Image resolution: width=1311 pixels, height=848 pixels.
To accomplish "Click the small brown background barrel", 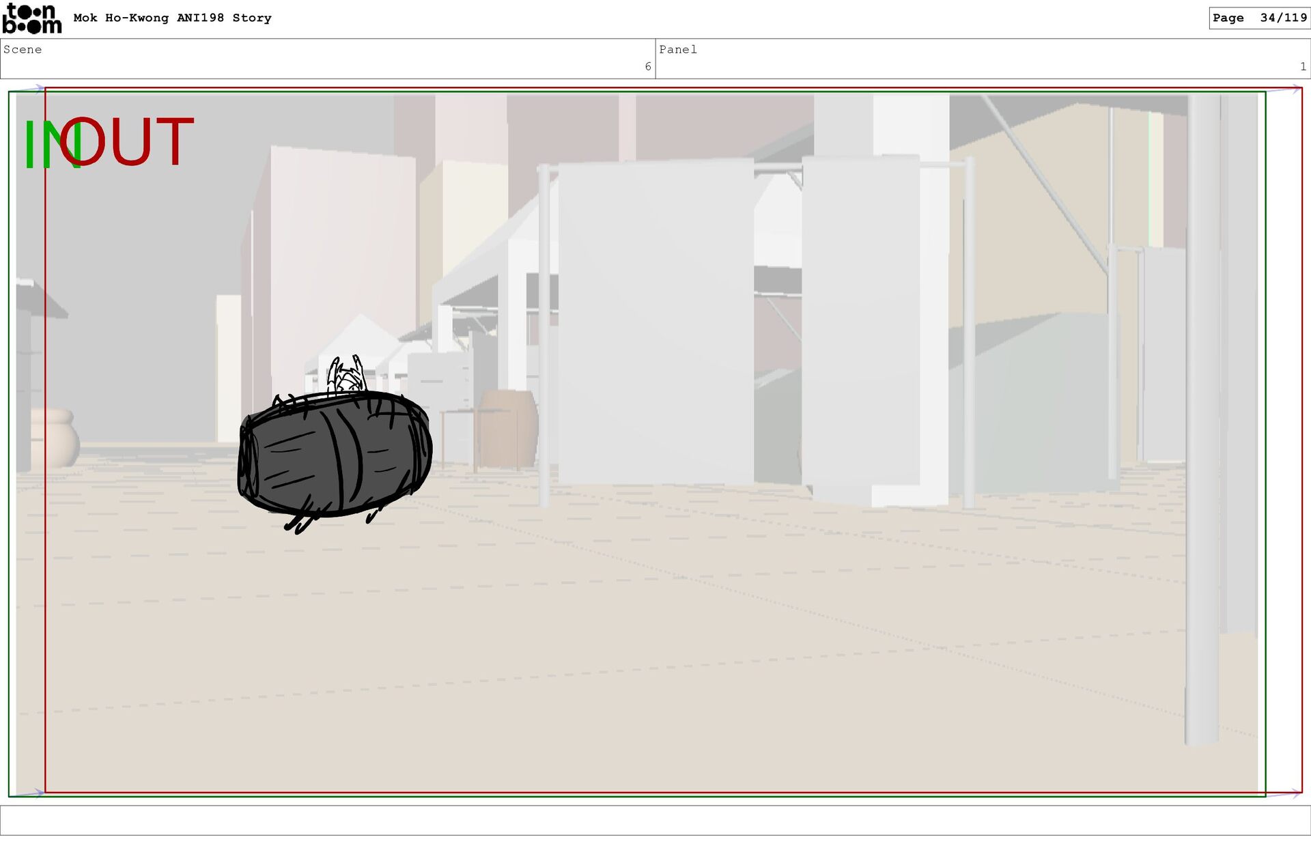I will 509,429.
